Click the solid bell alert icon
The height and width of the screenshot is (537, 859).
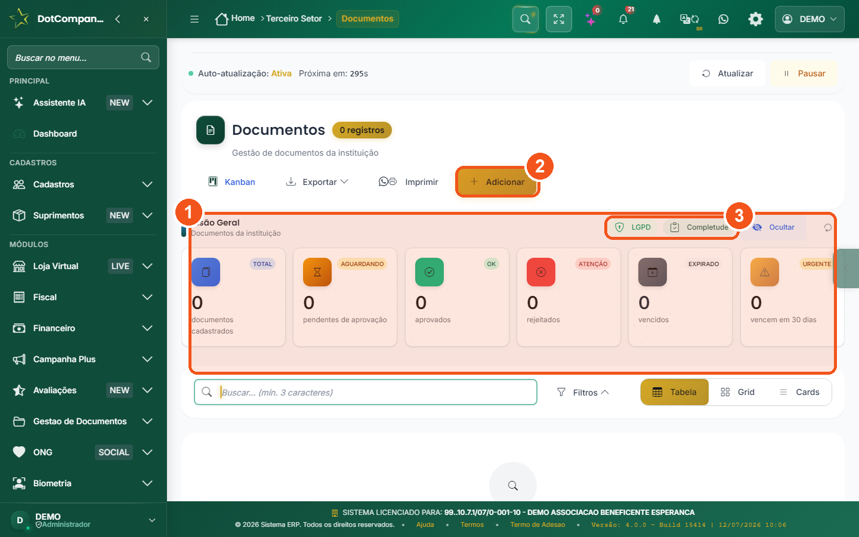[x=656, y=19]
